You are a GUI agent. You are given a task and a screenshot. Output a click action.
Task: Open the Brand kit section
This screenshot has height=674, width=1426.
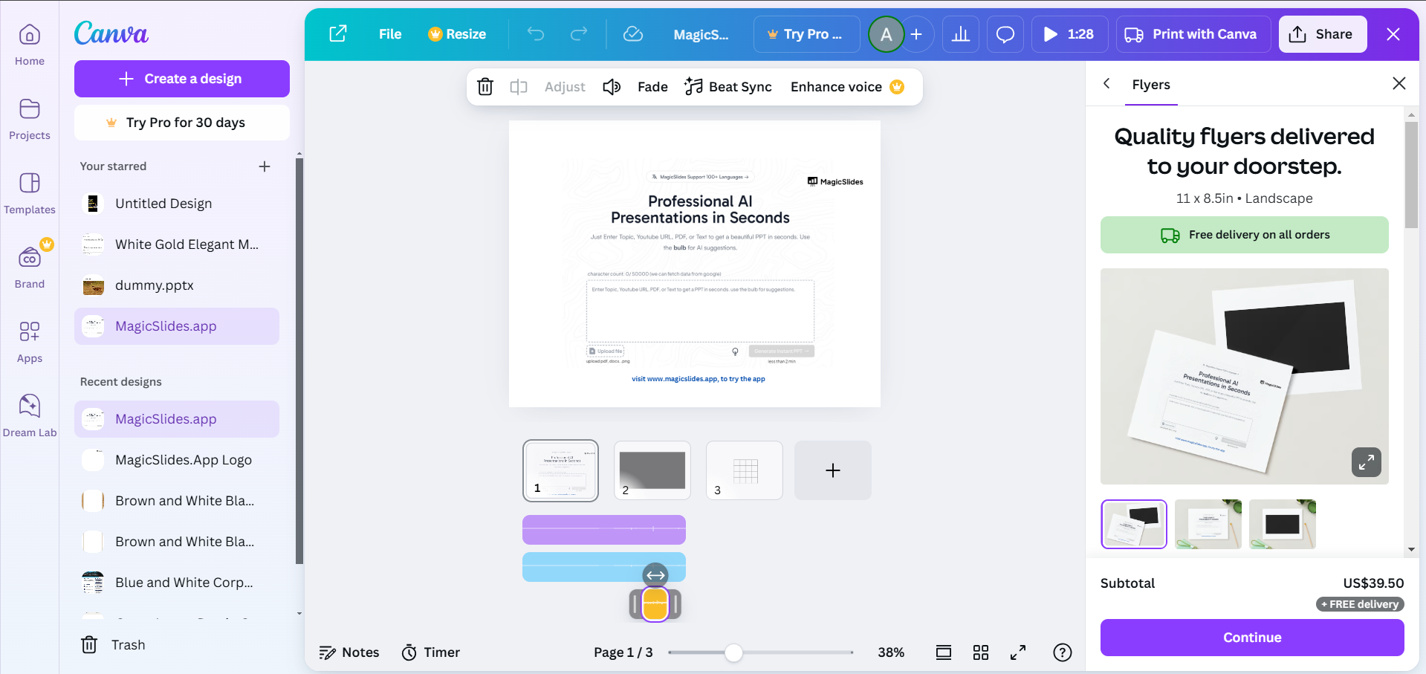(30, 268)
